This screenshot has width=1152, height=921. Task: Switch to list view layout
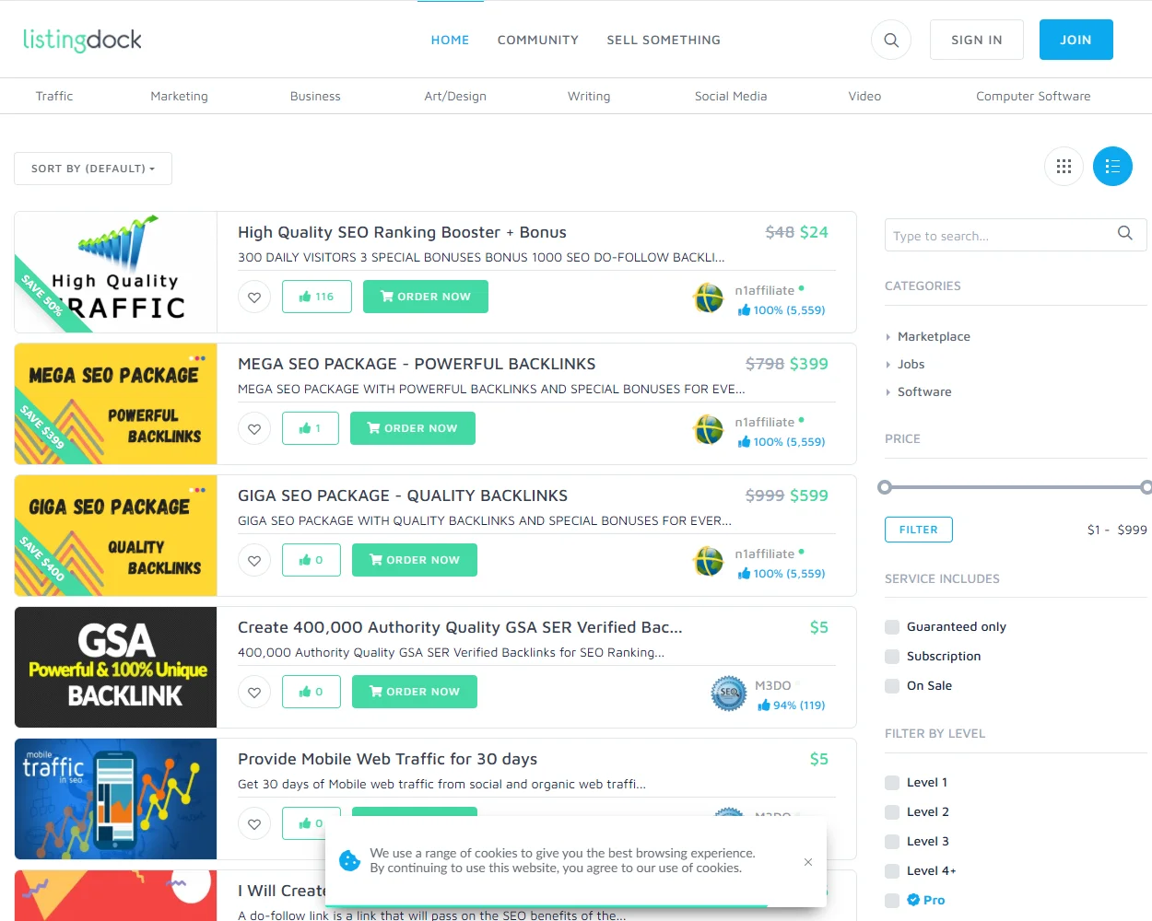click(x=1112, y=166)
